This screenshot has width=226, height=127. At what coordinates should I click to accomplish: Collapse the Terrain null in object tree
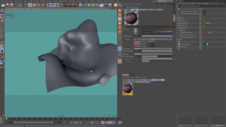coord(177,18)
